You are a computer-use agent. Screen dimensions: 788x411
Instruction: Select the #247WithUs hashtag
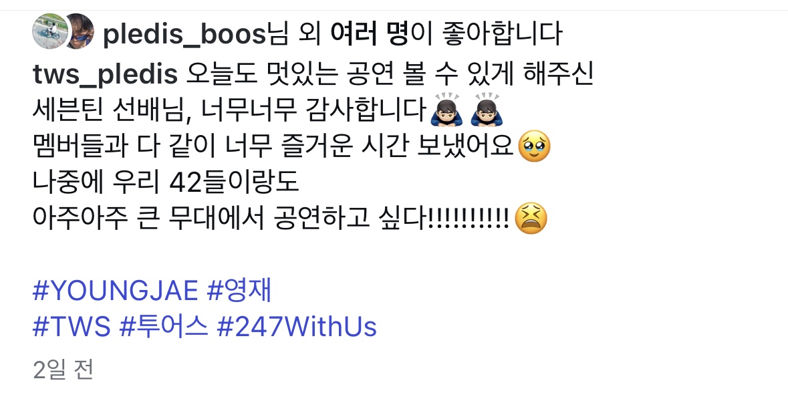click(x=297, y=327)
